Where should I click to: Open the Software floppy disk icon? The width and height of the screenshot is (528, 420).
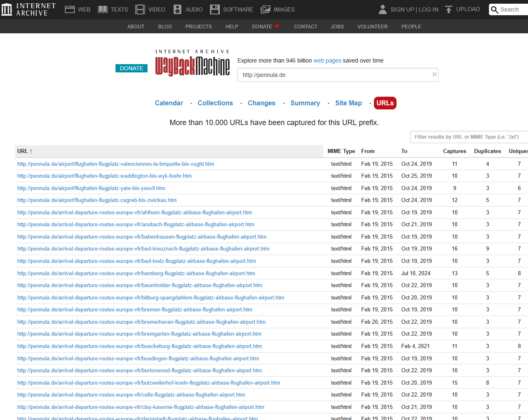click(215, 9)
